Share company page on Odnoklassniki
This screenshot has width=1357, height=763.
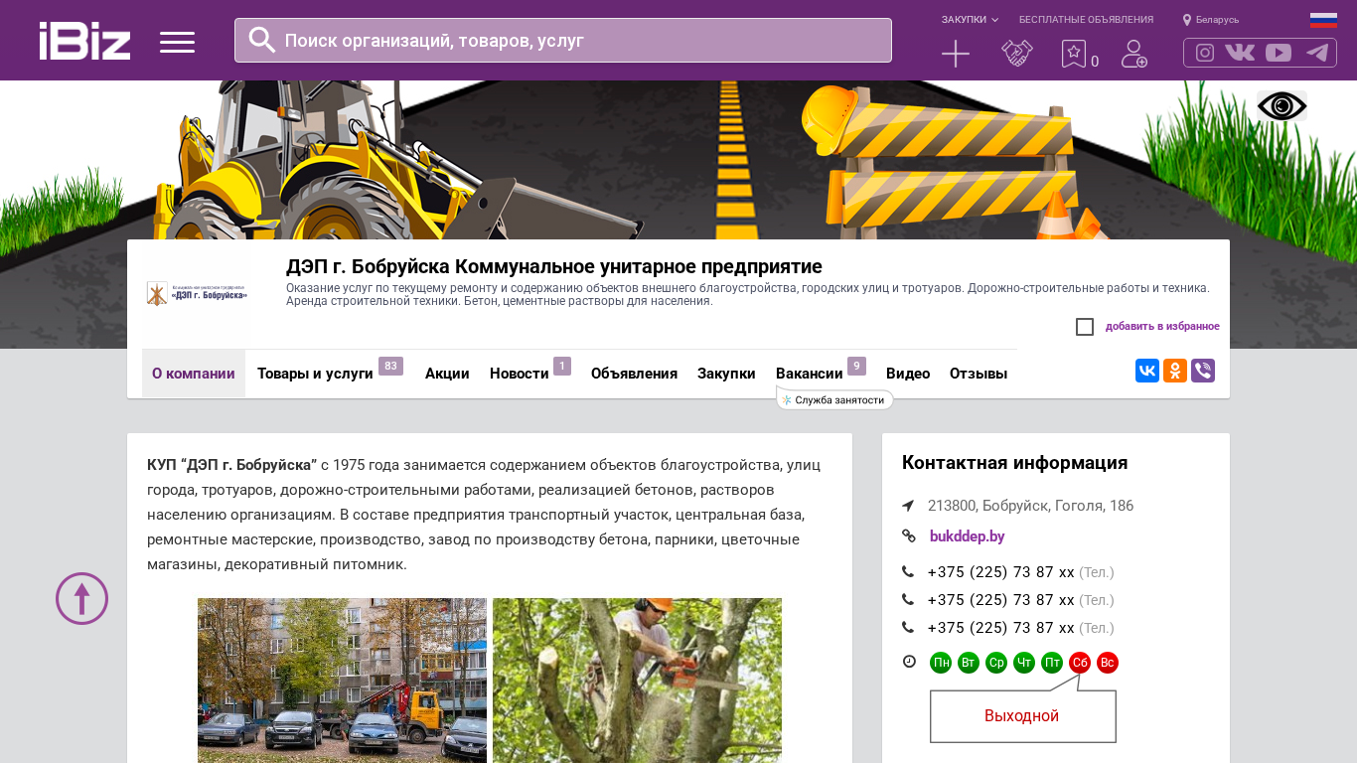click(1175, 371)
